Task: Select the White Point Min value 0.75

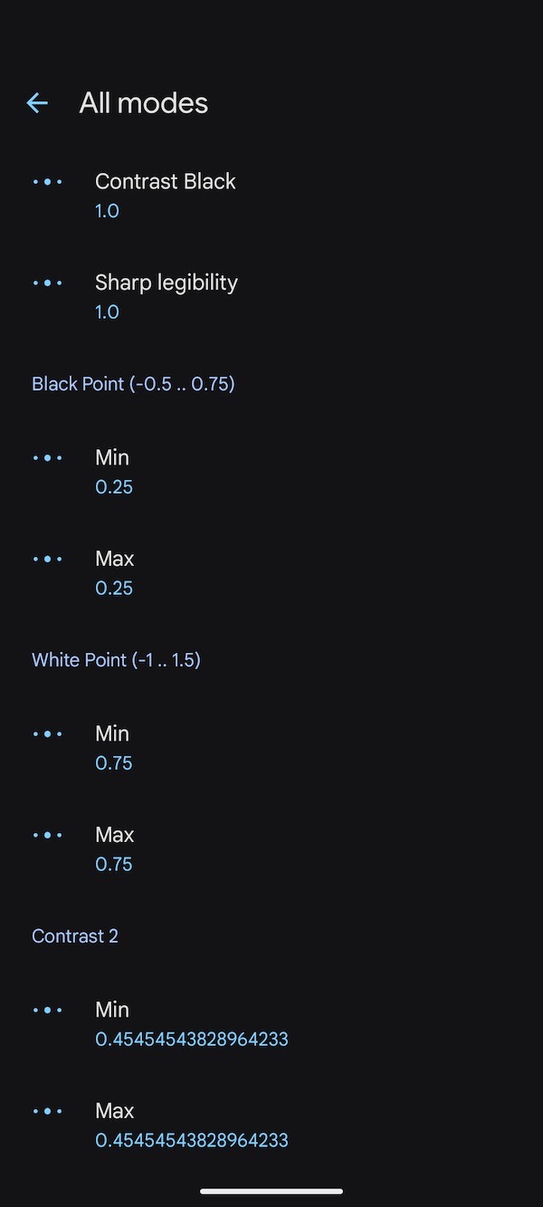Action: click(x=114, y=762)
